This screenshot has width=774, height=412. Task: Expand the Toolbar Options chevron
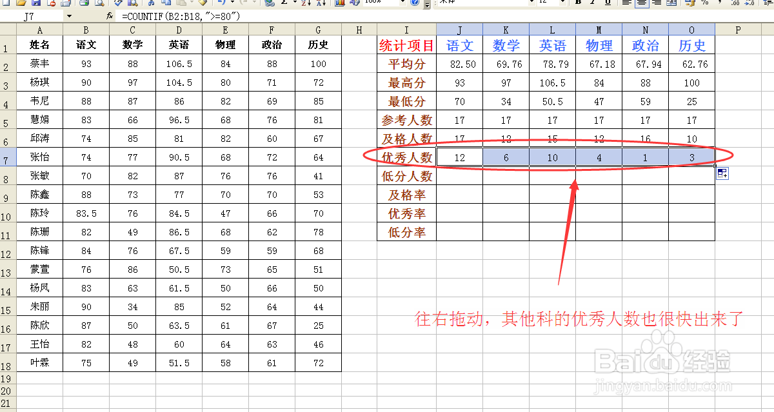point(427,5)
